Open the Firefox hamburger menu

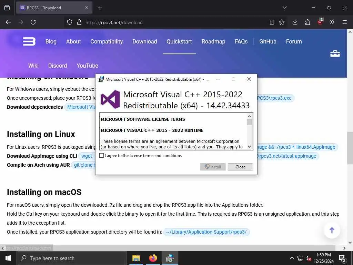(x=345, y=22)
